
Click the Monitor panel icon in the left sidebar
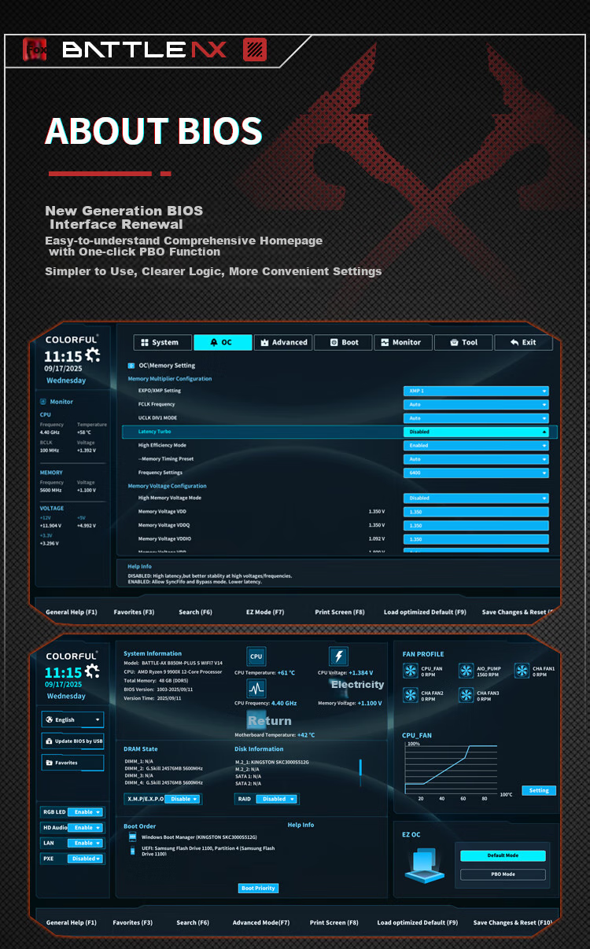pos(44,402)
